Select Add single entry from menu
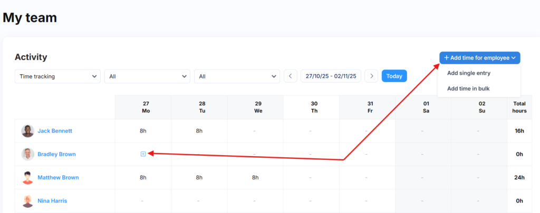 coord(468,73)
